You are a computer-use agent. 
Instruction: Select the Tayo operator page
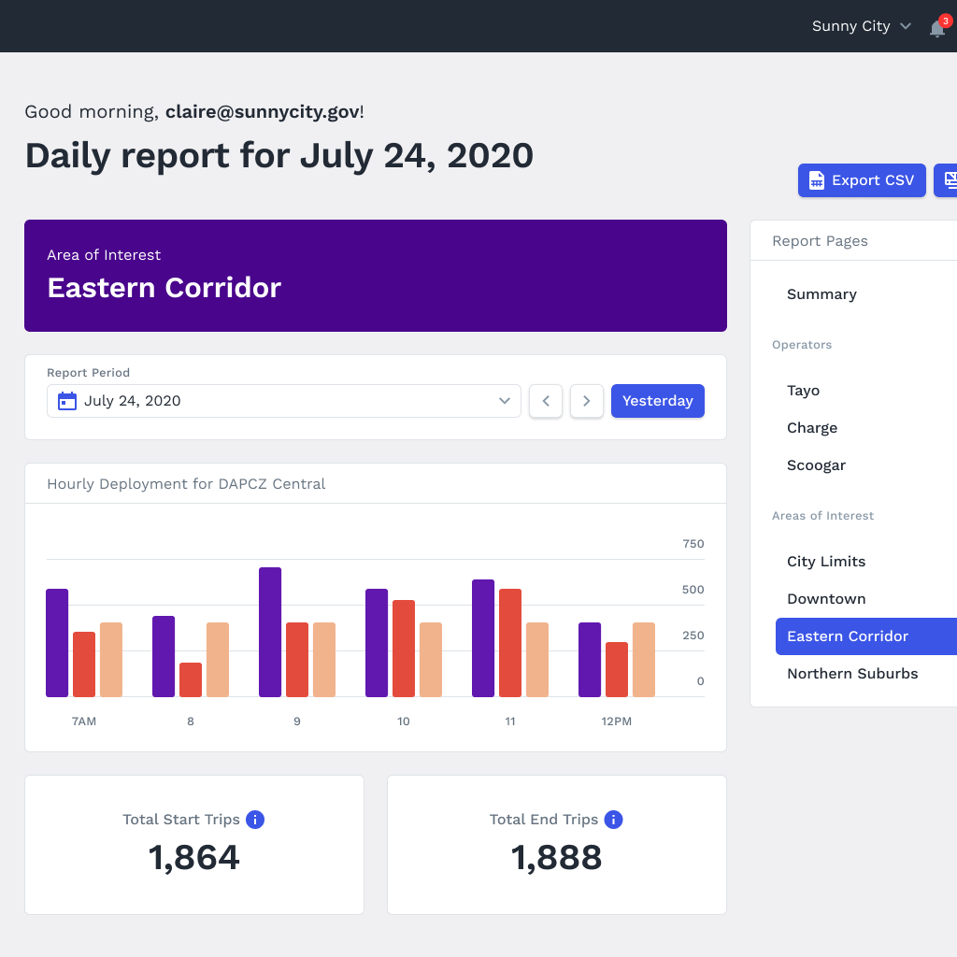click(x=803, y=390)
